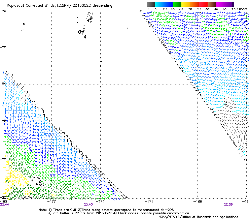Select the magenta-purple 40-50 knots color swatch
249x219 pixels.
tap(225, 4)
